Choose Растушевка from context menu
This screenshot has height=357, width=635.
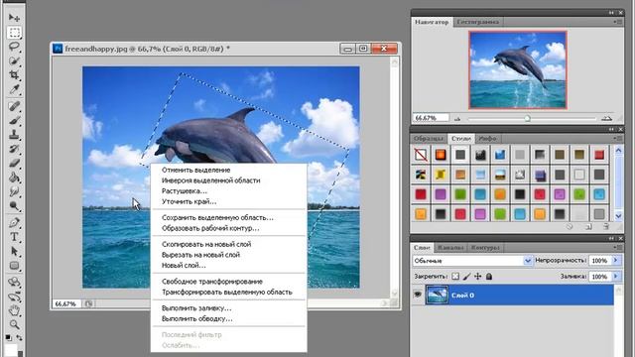(x=185, y=191)
